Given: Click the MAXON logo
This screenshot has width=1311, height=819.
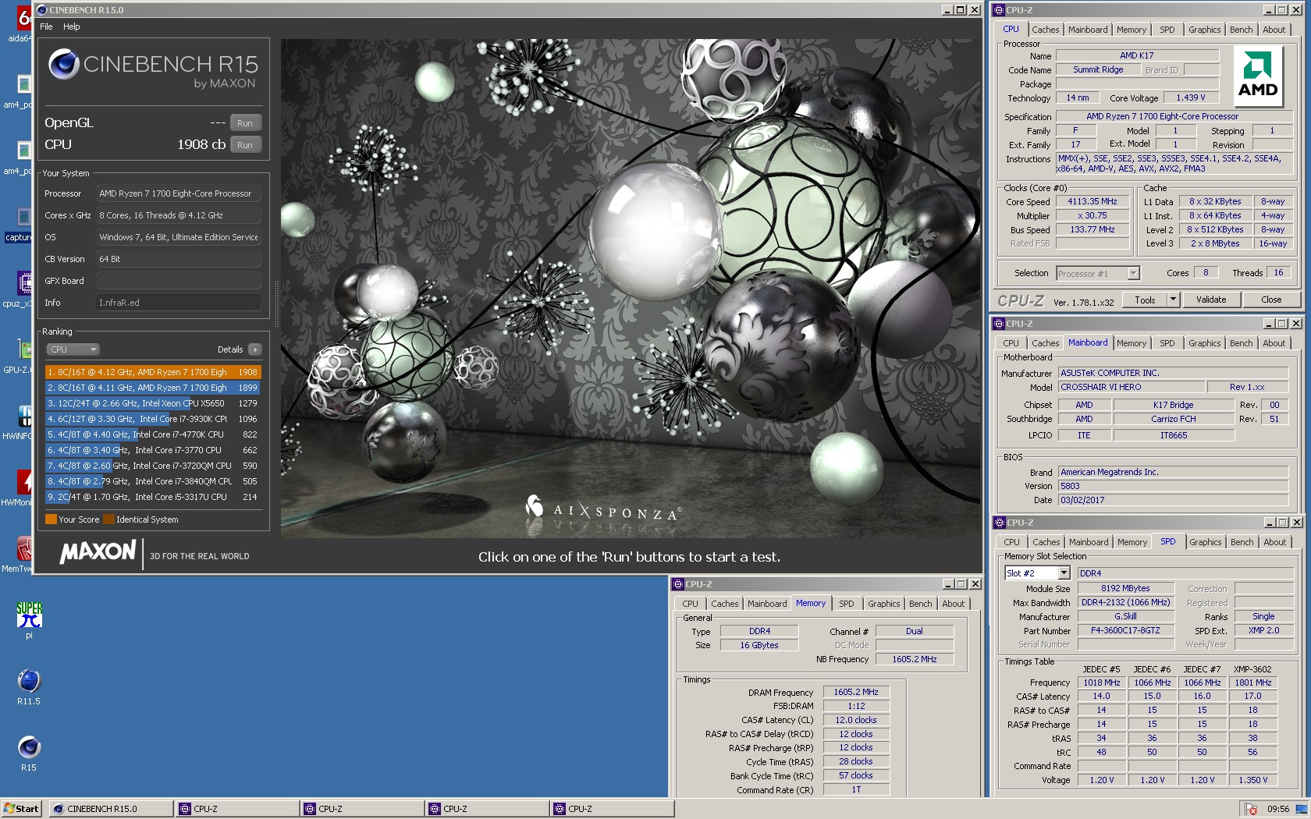Looking at the screenshot, I should coord(98,552).
